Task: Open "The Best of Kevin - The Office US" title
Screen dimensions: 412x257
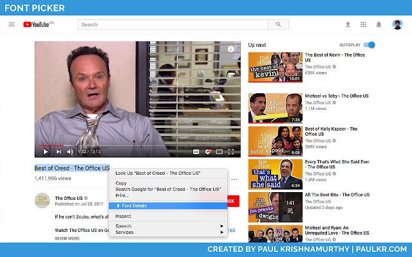Action: click(335, 57)
